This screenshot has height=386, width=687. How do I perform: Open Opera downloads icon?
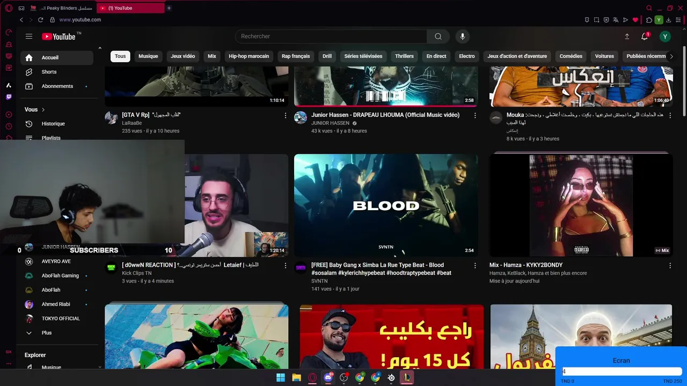(x=669, y=20)
